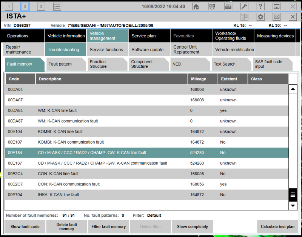Open the Text Search tab

click(x=231, y=64)
